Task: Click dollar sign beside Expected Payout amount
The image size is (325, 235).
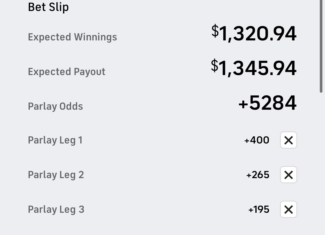Action: (214, 65)
